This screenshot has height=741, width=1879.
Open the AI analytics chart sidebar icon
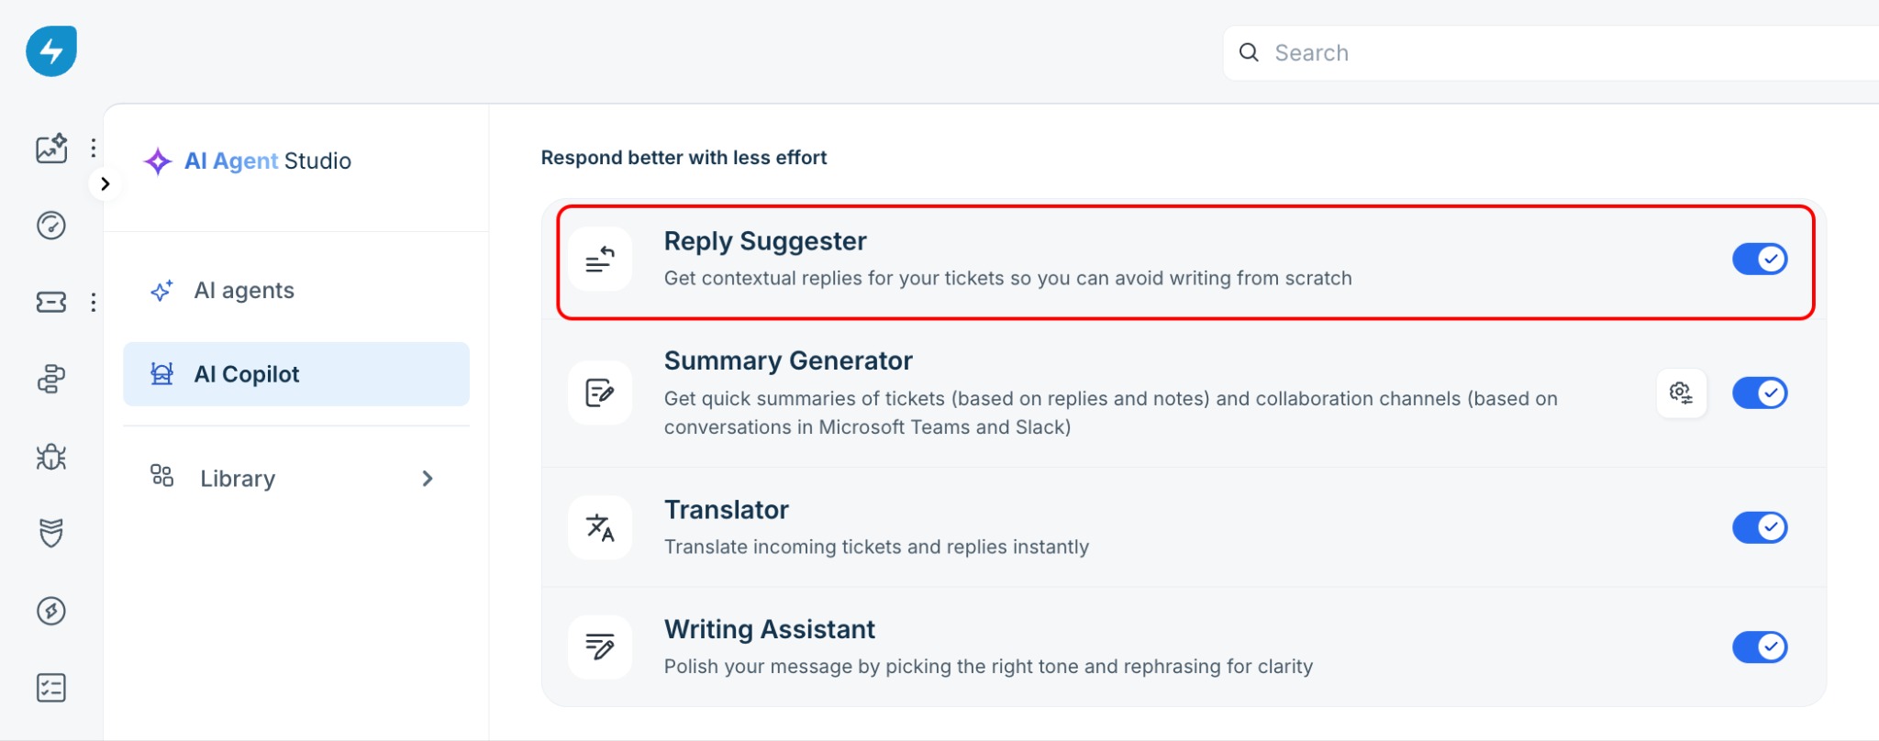pyautogui.click(x=51, y=148)
